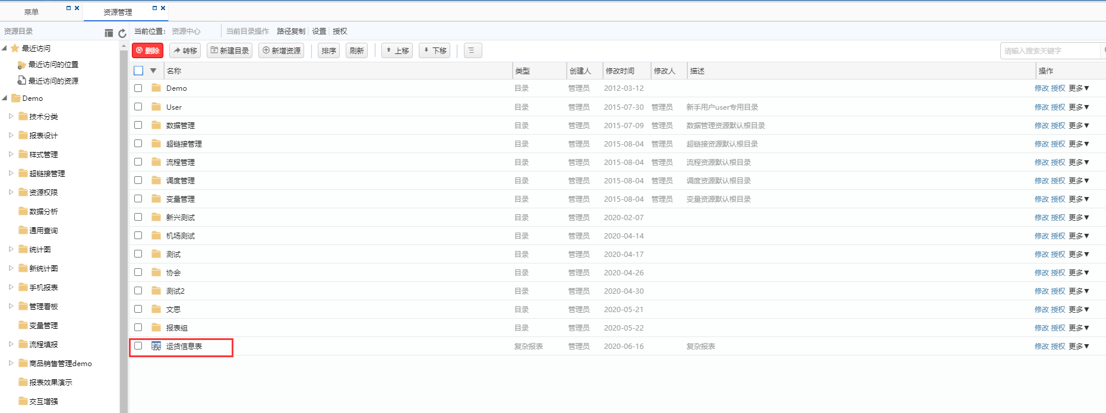Viewport: 1106px width, 413px height.
Task: Refresh the 资源目录 tree panel
Action: pyautogui.click(x=122, y=33)
